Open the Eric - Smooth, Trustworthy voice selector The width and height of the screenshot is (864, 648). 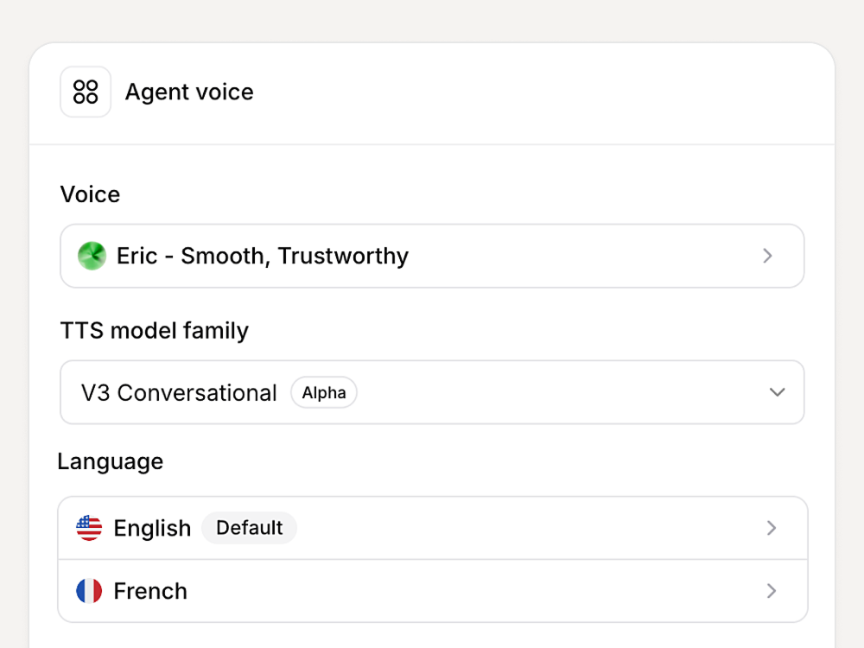coord(432,256)
